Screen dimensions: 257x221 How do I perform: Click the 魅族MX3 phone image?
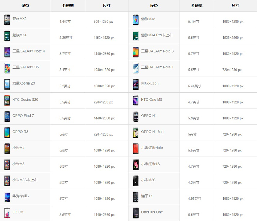(x=136, y=20)
